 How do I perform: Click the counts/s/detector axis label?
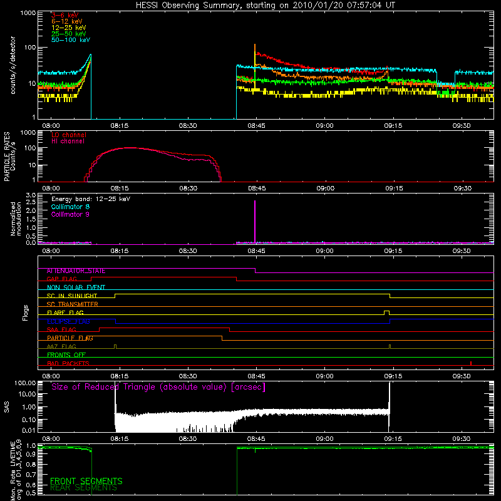[x=13, y=65]
